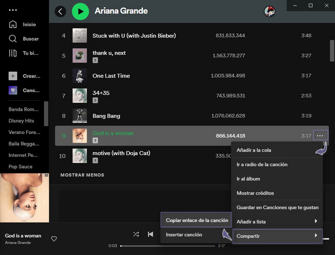Screen dimensions: 335x255
Task: Select Ir al álbum
Action: click(277, 179)
